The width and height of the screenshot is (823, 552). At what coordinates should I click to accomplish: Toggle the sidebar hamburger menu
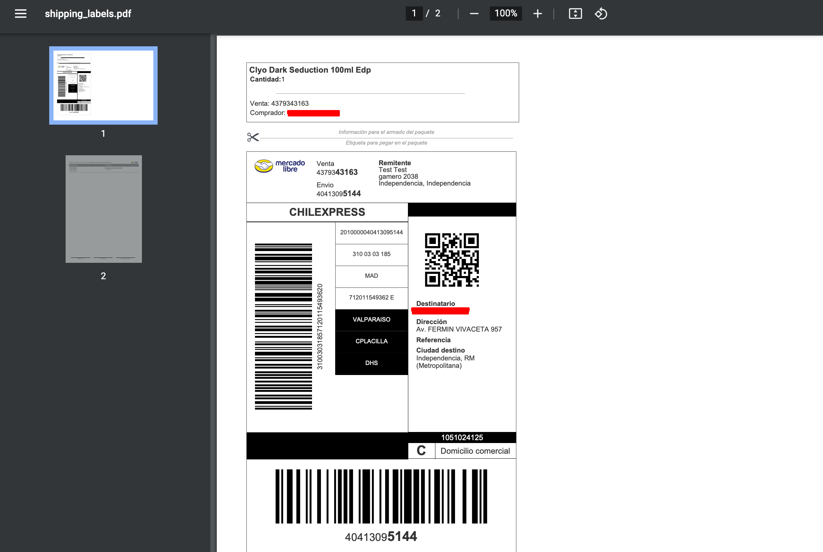[21, 14]
